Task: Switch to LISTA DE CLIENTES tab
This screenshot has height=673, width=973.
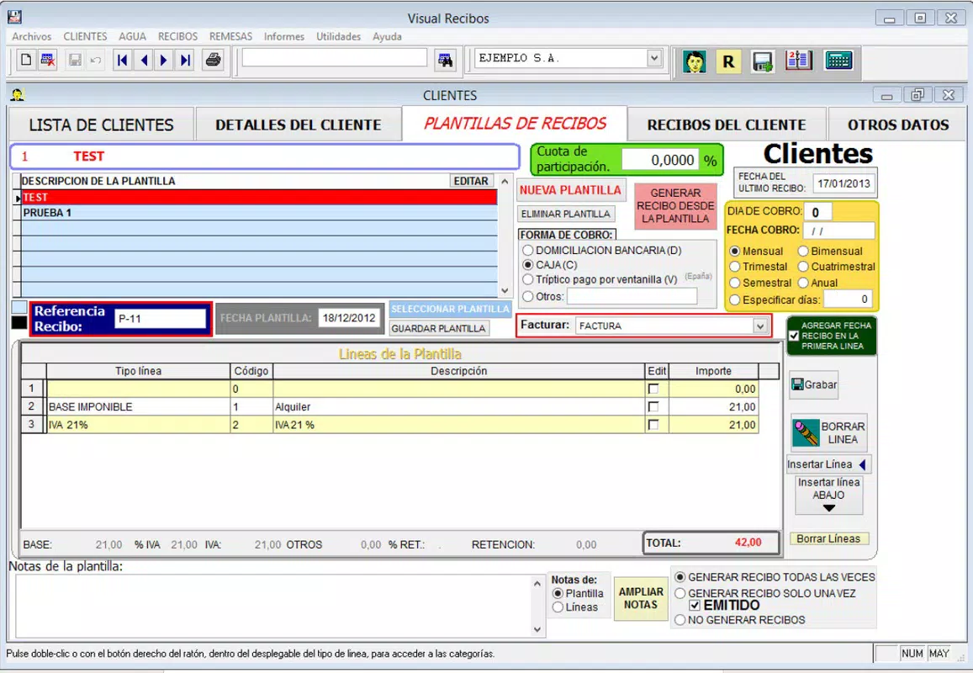Action: [x=101, y=125]
